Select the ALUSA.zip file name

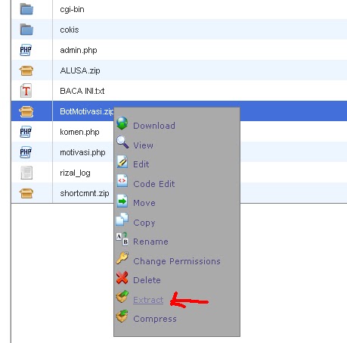(x=80, y=70)
